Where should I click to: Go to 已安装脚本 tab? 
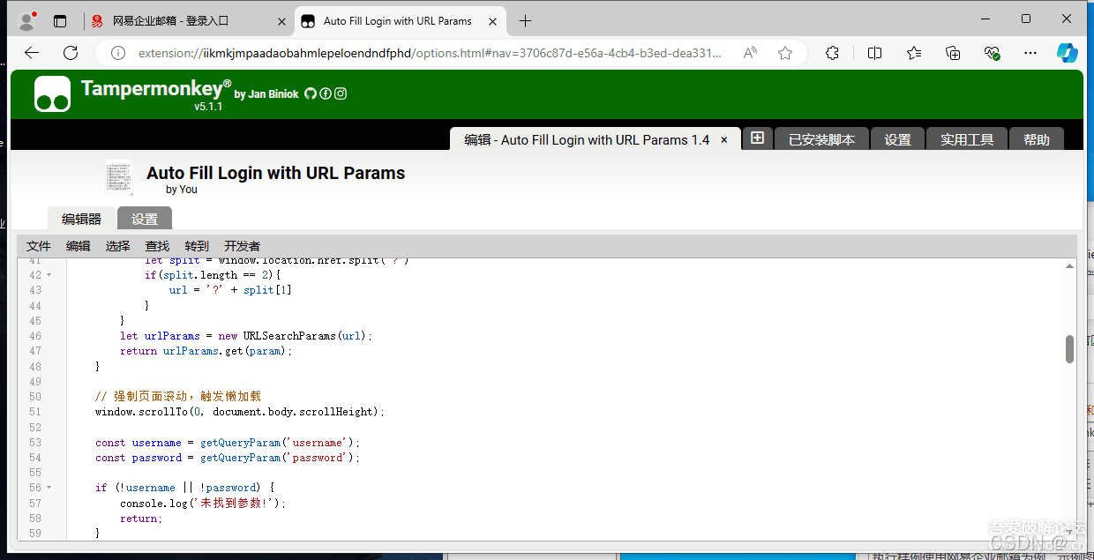click(x=821, y=139)
